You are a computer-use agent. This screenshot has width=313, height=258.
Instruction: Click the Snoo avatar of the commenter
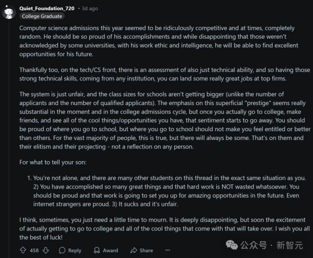(9, 12)
